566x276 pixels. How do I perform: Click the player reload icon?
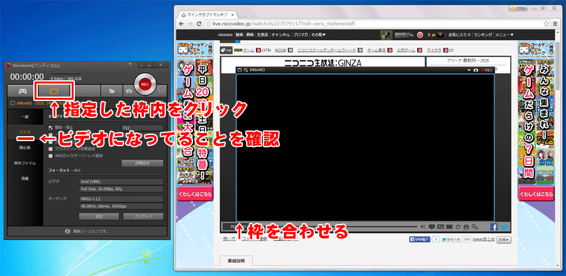click(458, 226)
